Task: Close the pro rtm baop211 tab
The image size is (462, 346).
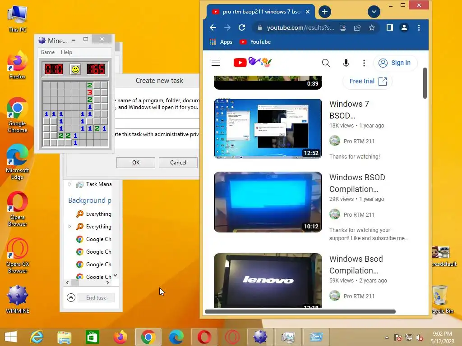Action: point(308,12)
